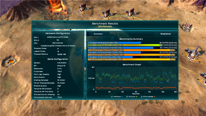Click the Benchmark Graph title
The width and height of the screenshot is (206, 116).
132,64
